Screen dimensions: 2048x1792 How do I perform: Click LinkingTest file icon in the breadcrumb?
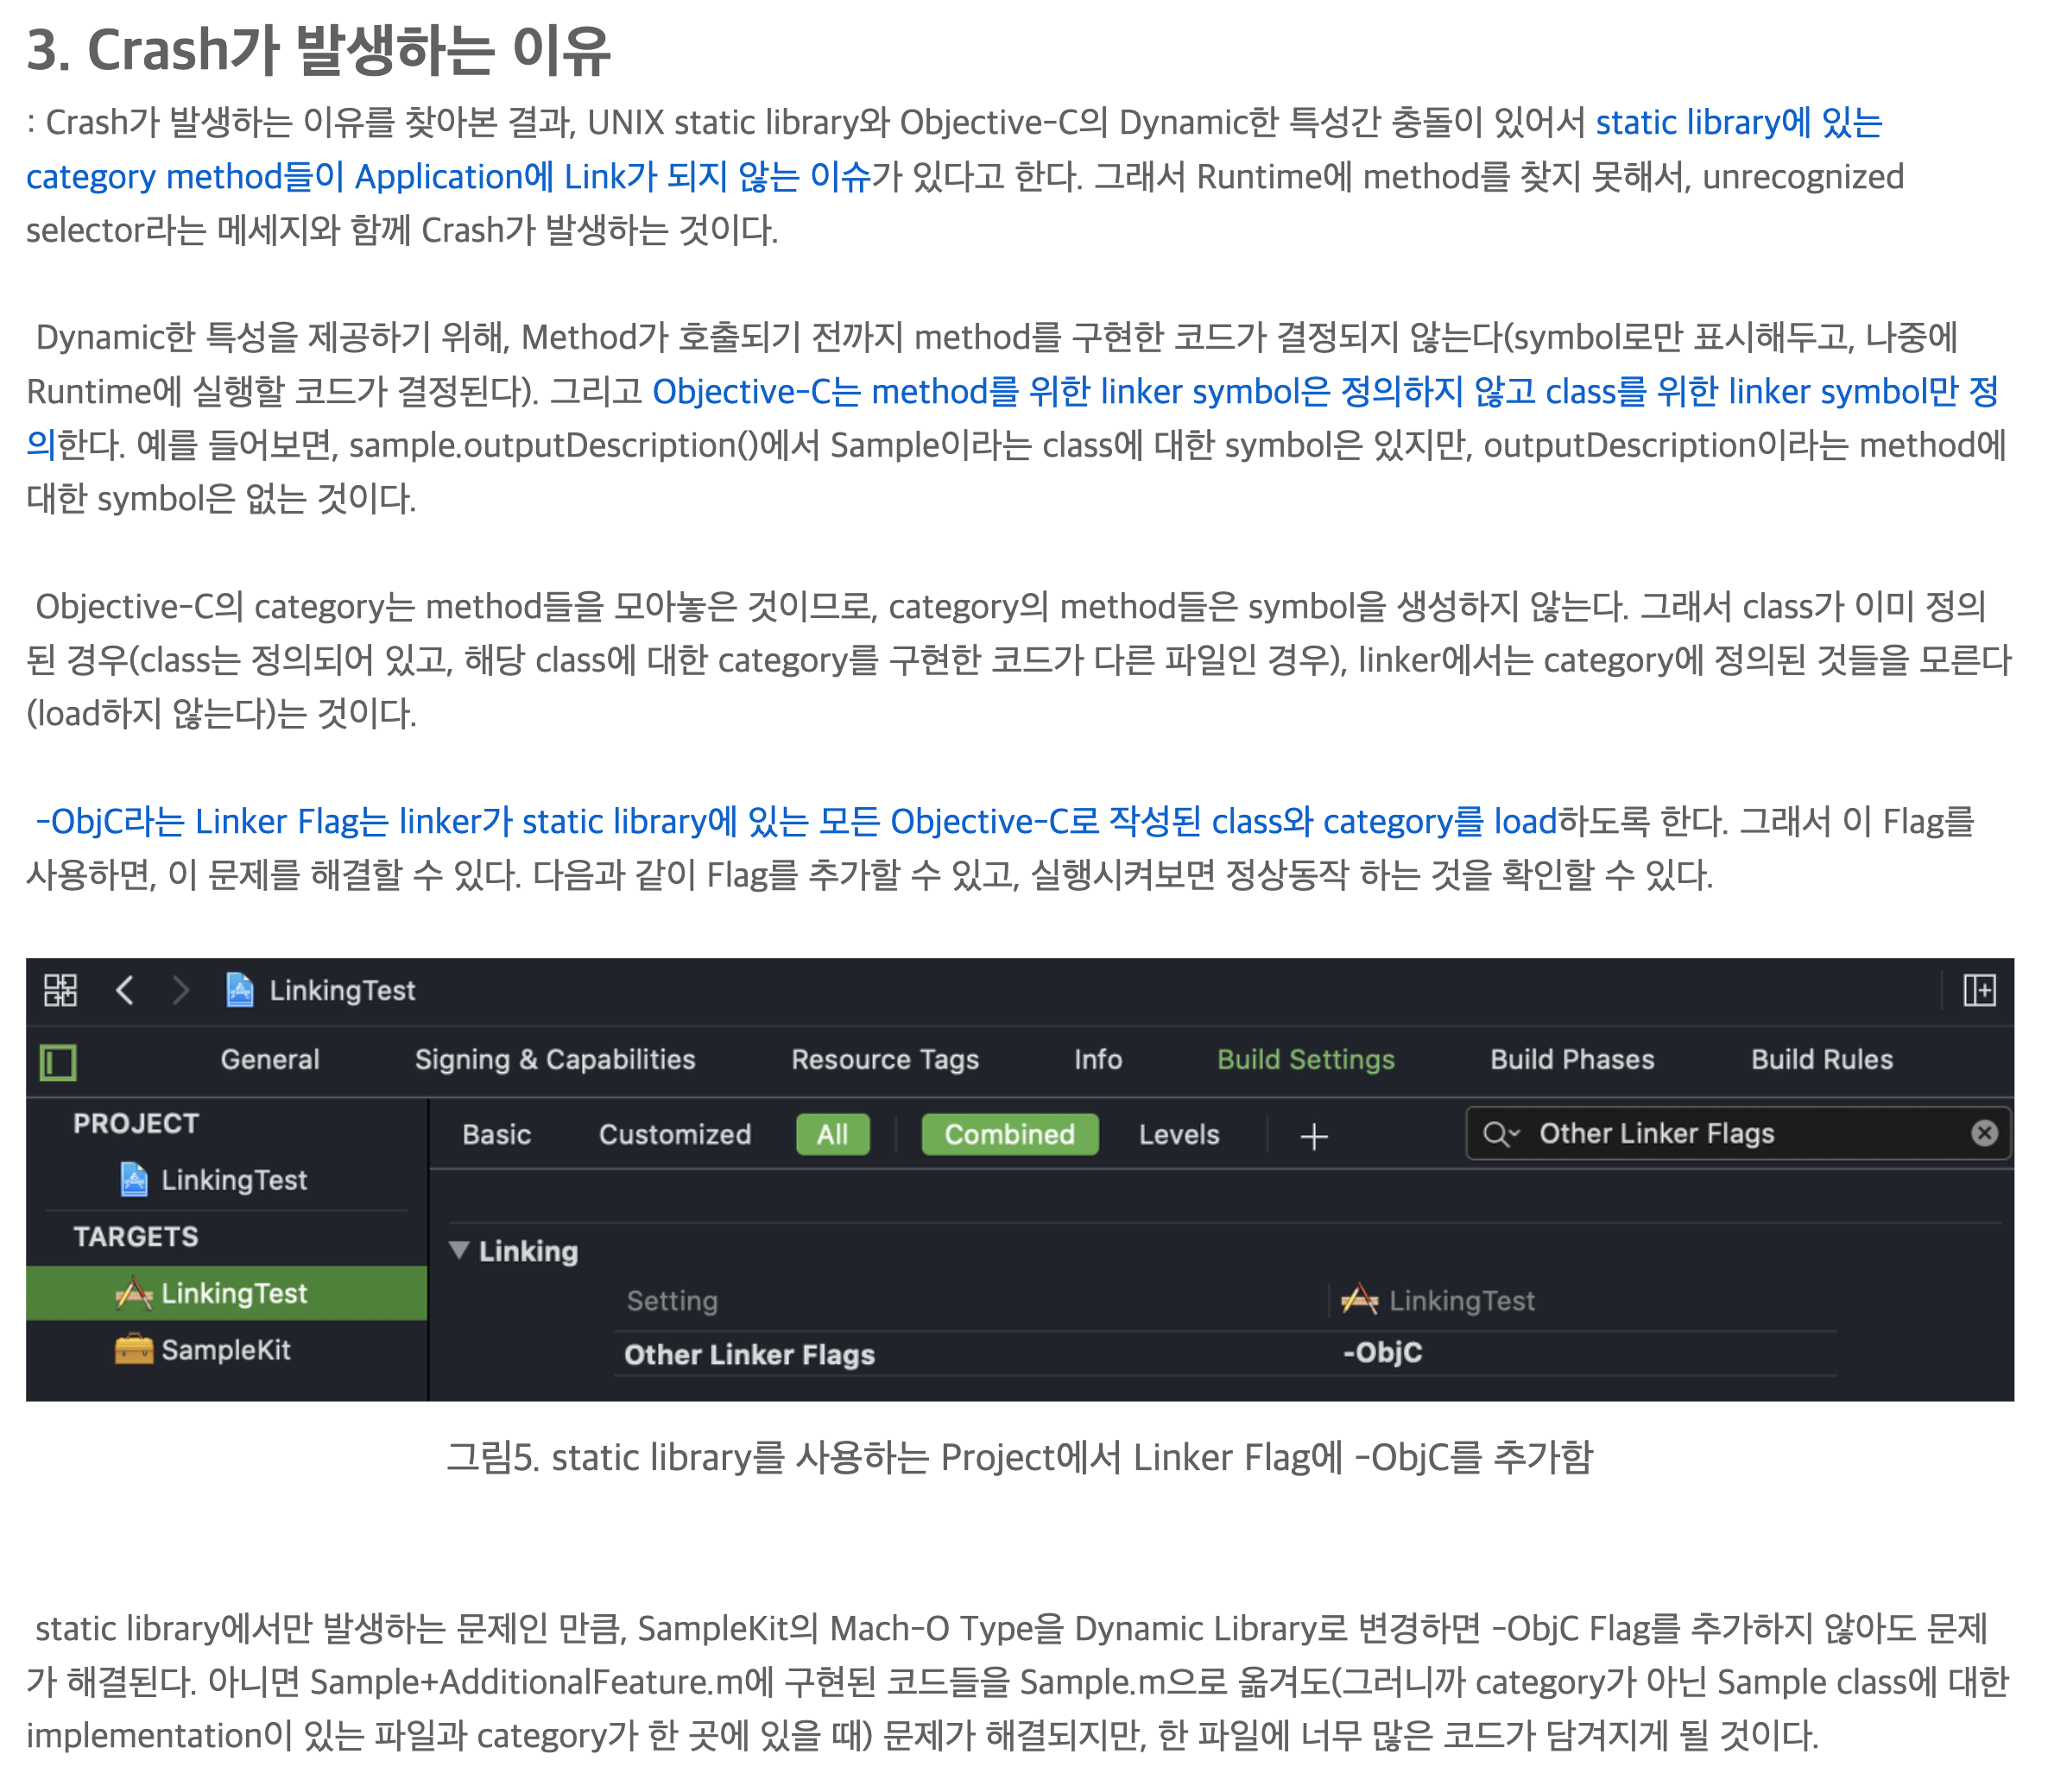click(240, 990)
